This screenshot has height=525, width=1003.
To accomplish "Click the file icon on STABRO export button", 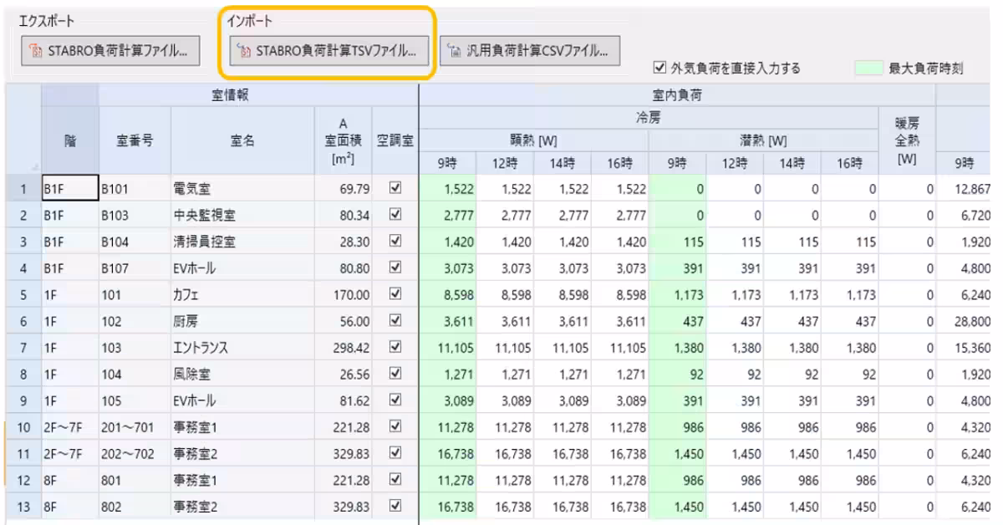I will [x=36, y=51].
